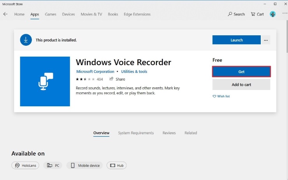Add the app to cart
The height and width of the screenshot is (180, 288).
click(241, 85)
